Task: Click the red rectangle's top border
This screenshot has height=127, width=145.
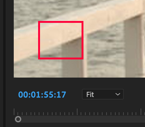Action: (61, 22)
